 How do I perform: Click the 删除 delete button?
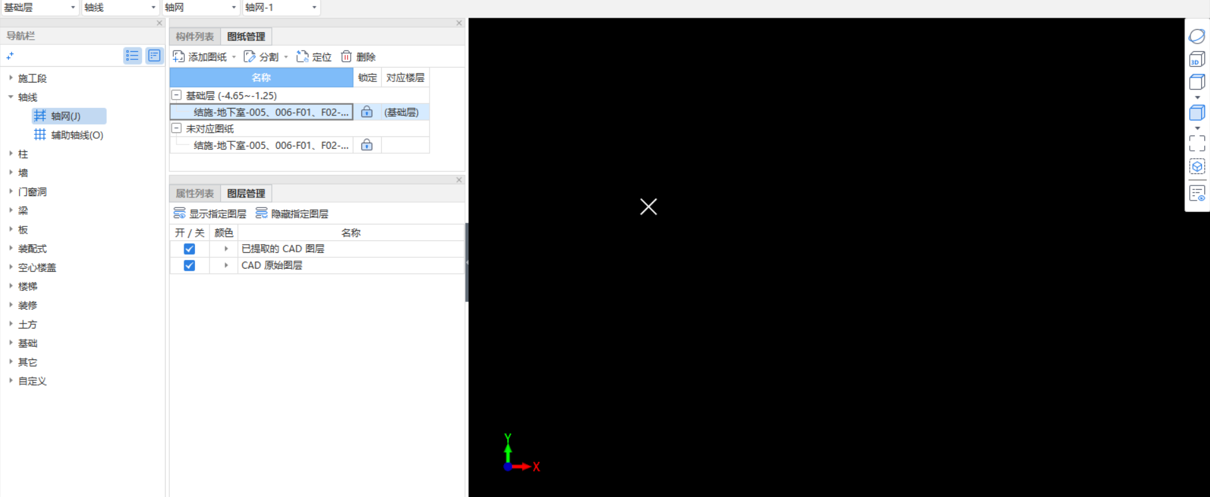click(358, 57)
